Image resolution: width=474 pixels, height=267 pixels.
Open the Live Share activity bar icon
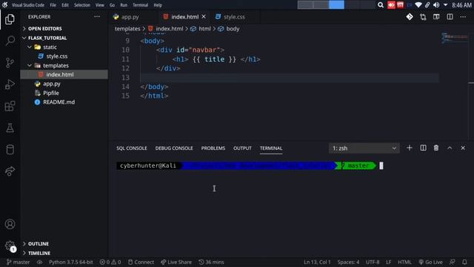coord(10,171)
